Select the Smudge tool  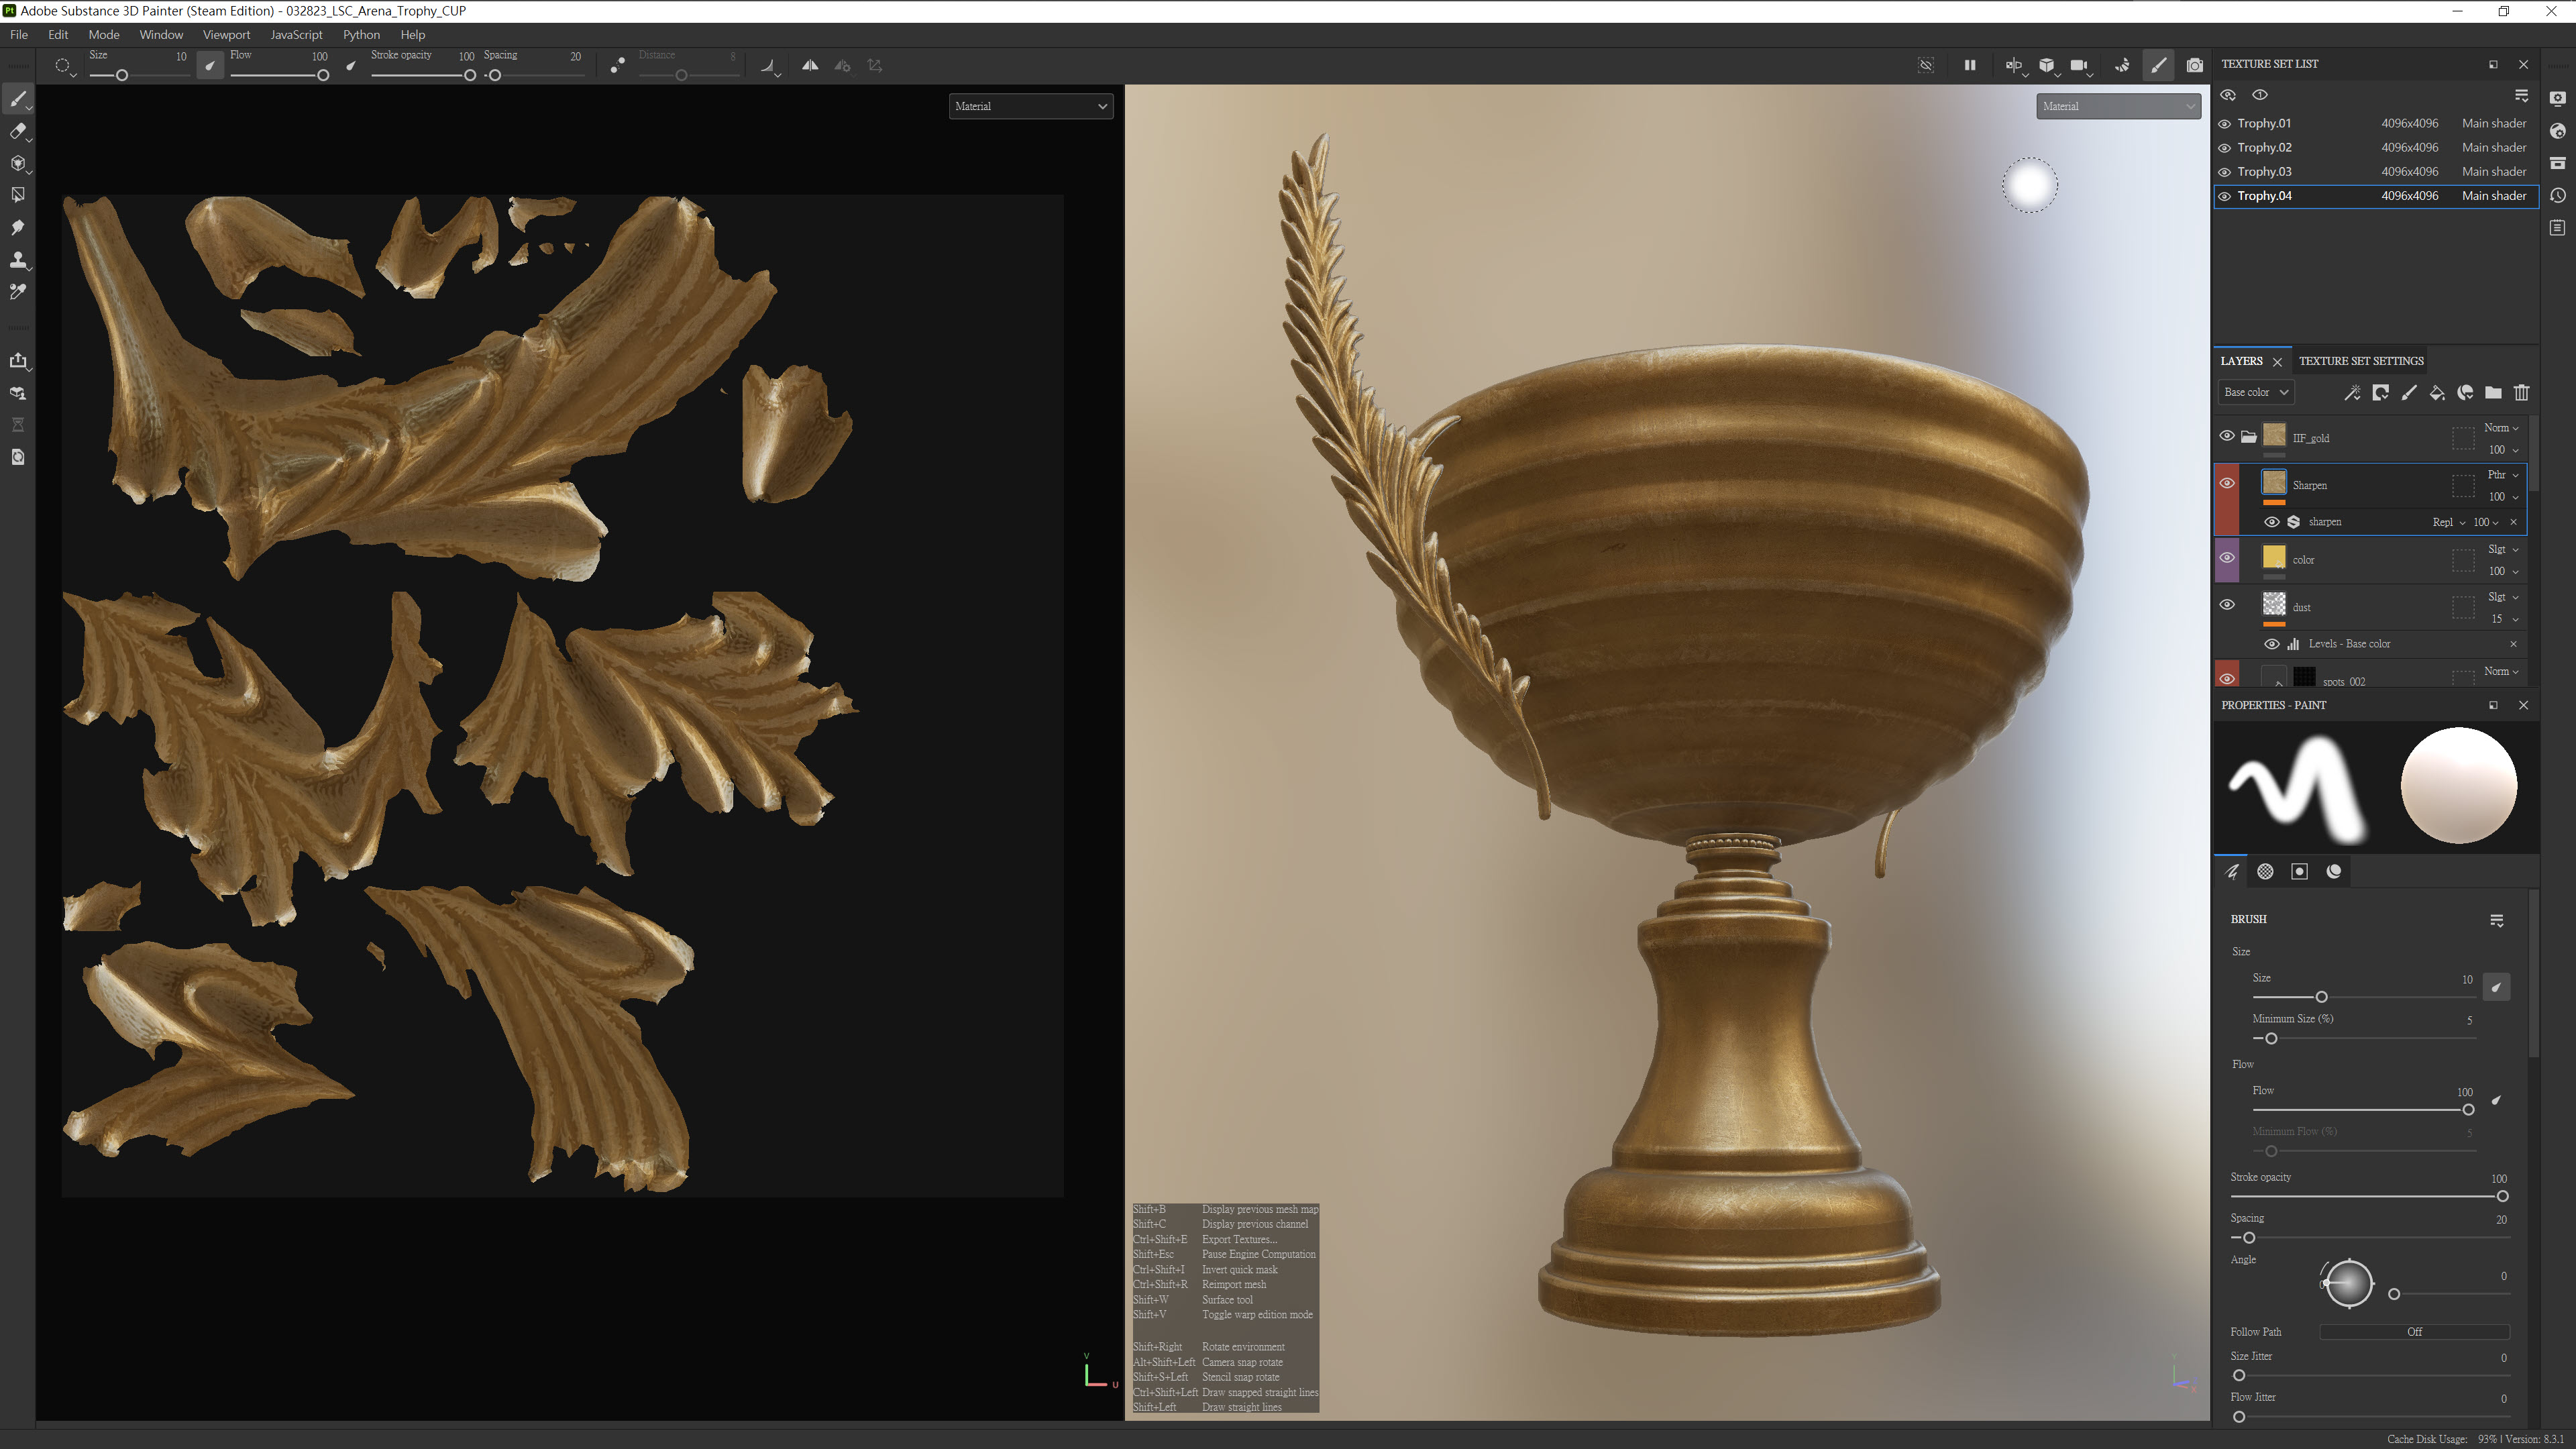pos(17,228)
